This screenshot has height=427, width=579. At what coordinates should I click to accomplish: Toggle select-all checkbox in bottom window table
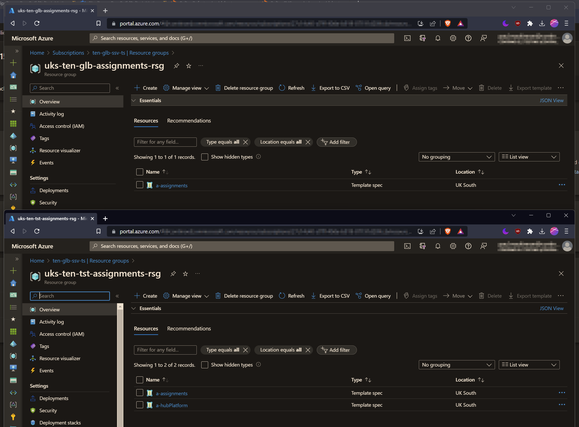coord(140,380)
